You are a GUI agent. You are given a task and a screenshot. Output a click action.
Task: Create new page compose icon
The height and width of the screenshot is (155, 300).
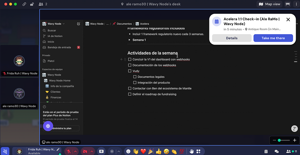(x=78, y=24)
